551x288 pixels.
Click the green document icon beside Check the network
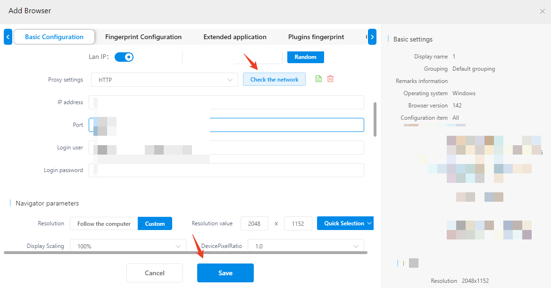[318, 79]
